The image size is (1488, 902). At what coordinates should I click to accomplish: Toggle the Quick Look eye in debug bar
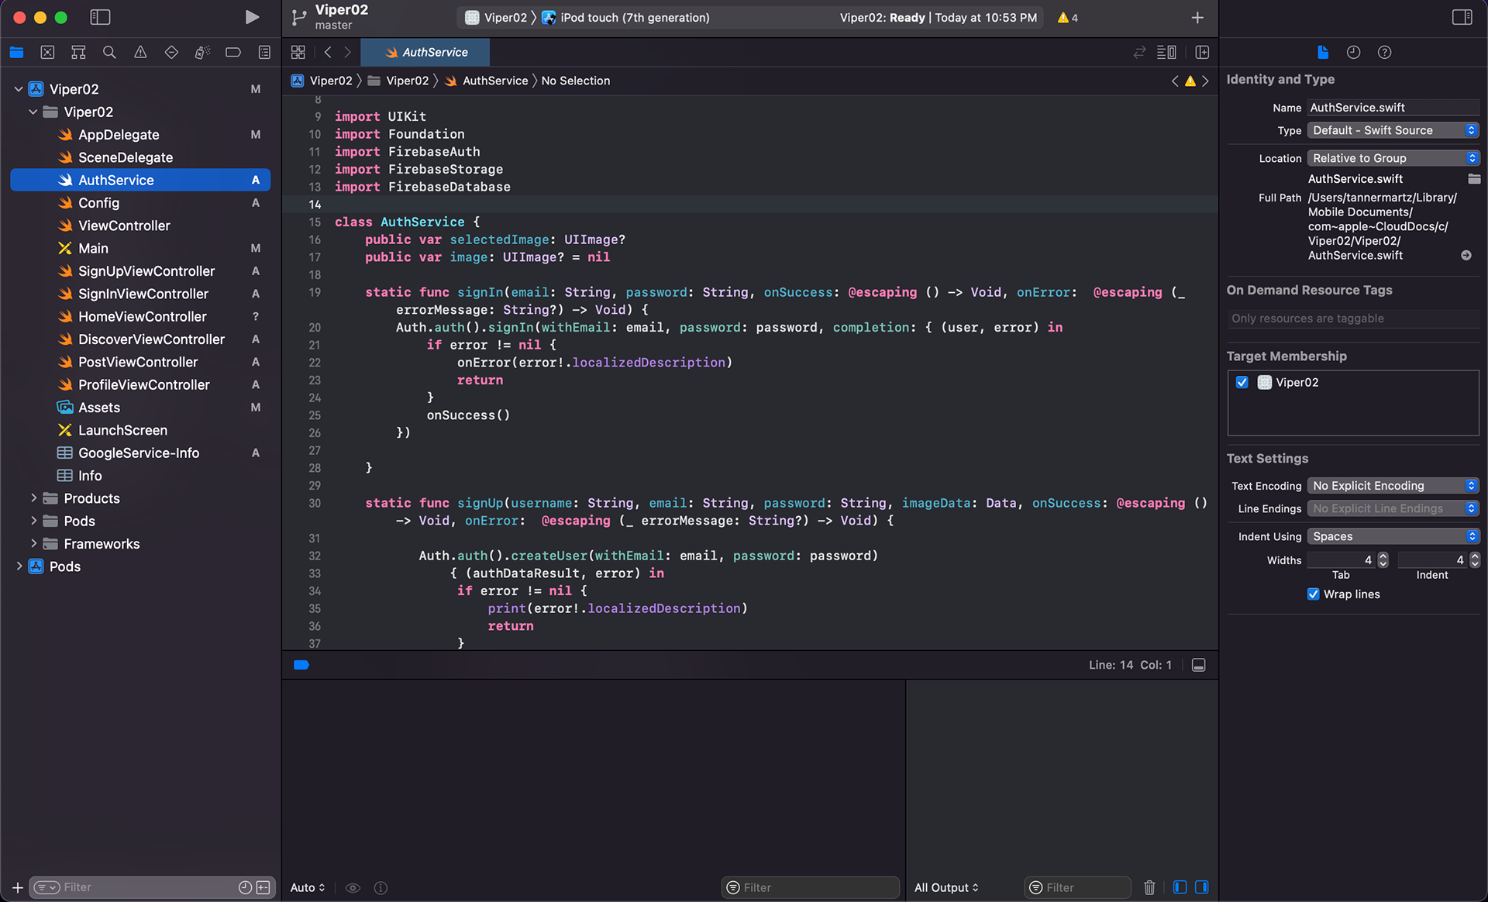coord(353,888)
